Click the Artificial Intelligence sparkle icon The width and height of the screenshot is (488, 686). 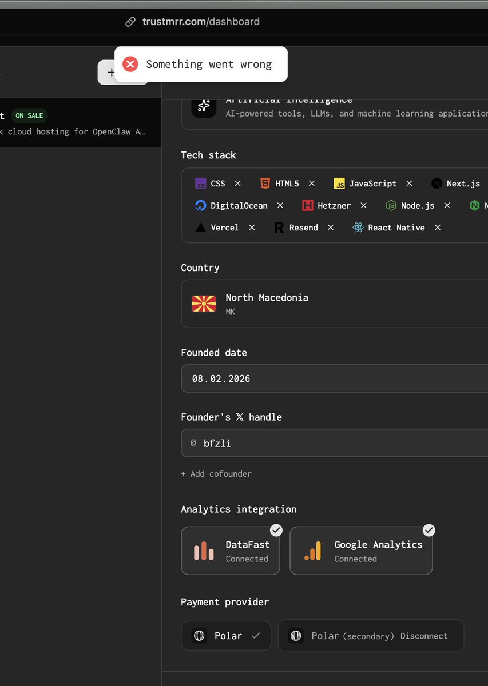click(x=204, y=106)
